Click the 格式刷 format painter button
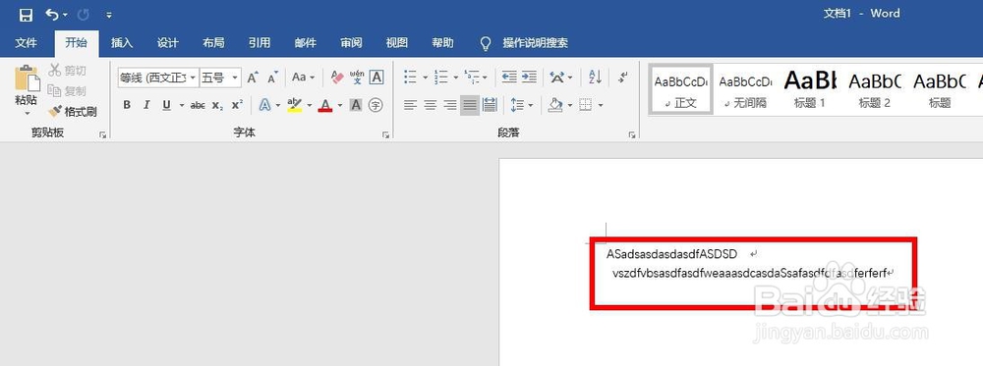The image size is (983, 366). [x=73, y=111]
